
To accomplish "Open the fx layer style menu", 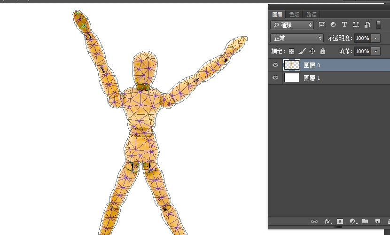I will (x=327, y=221).
